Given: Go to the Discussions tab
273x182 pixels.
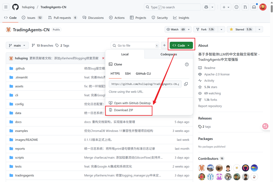Looking at the screenshot, I should coord(93,18).
